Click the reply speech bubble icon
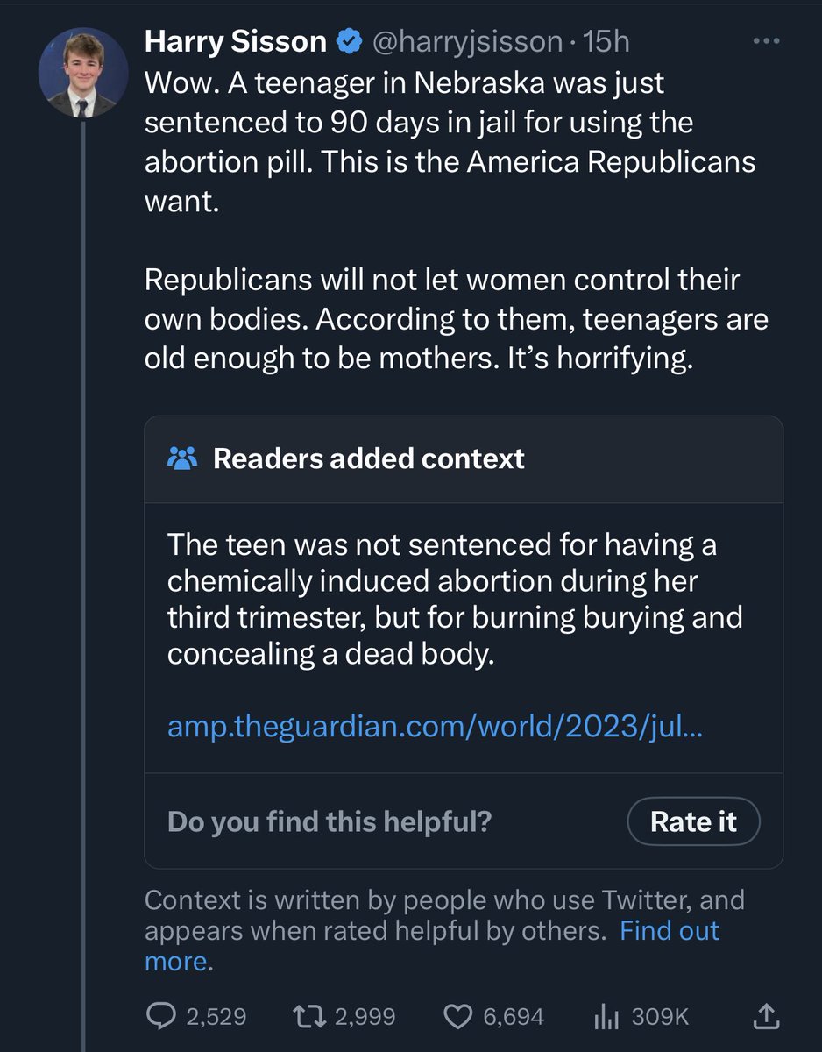This screenshot has height=1052, width=822. click(x=159, y=1016)
